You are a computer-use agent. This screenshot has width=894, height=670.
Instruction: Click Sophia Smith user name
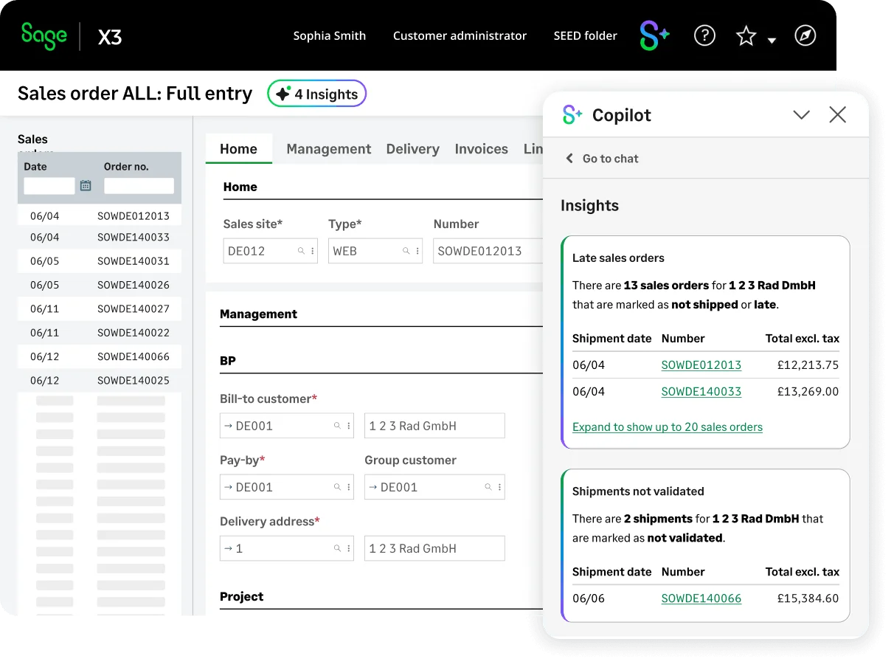point(329,35)
